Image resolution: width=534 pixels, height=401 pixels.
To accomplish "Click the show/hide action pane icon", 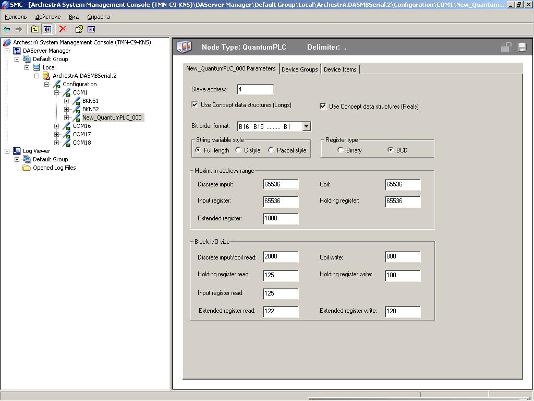I will (x=91, y=29).
